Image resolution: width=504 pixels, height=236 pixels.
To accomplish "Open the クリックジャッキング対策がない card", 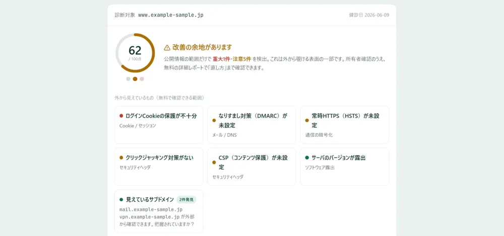I will tap(159, 167).
